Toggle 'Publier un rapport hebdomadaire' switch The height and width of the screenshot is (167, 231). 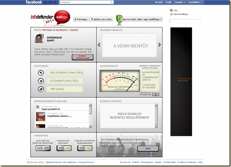(x=85, y=148)
